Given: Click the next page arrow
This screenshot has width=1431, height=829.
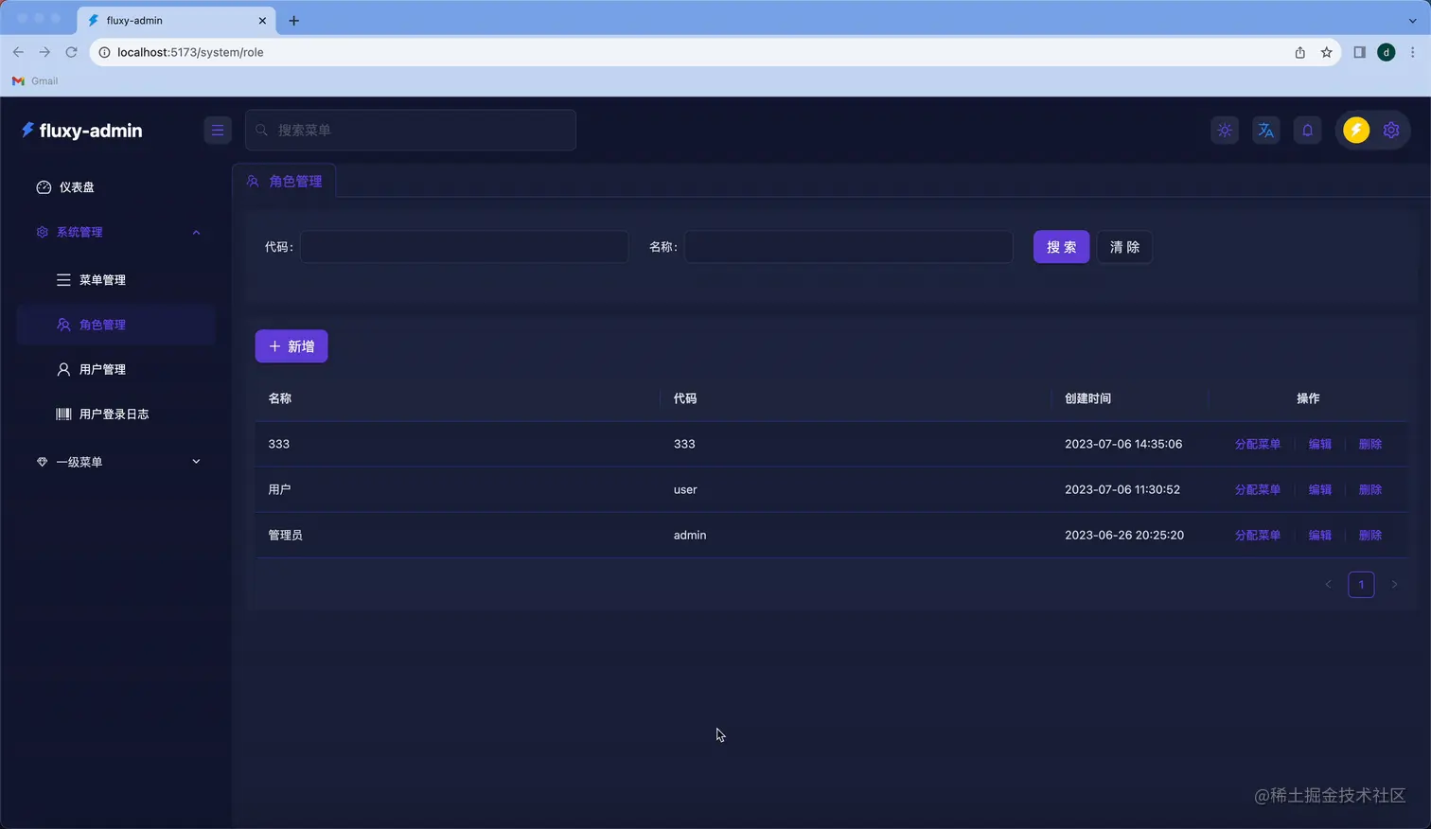Looking at the screenshot, I should (1394, 585).
